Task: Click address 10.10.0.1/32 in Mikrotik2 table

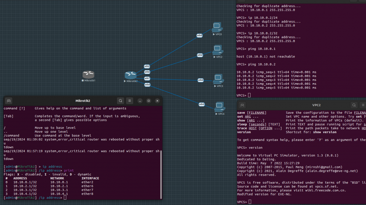Action: point(25,182)
